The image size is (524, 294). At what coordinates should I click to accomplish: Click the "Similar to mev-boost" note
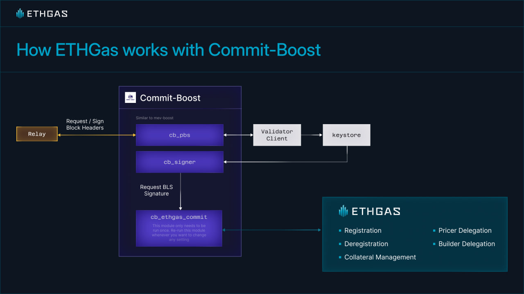pyautogui.click(x=154, y=118)
